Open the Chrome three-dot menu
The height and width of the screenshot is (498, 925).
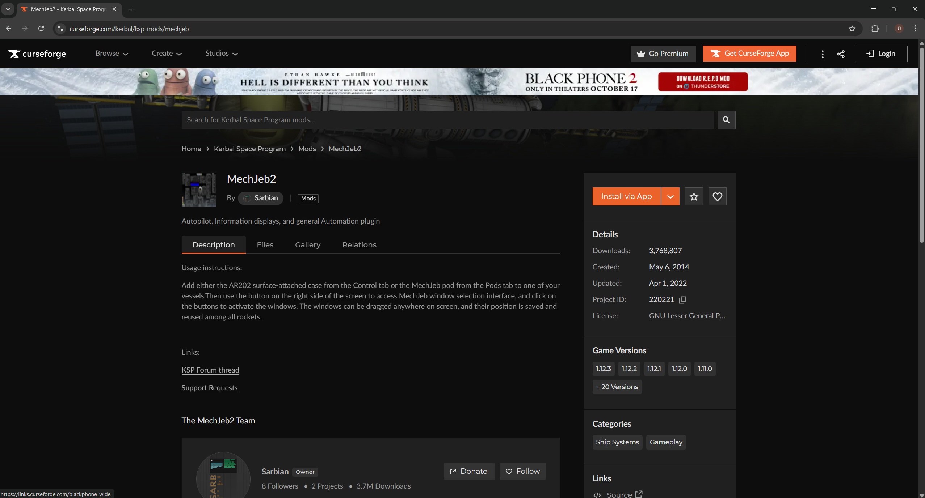click(x=916, y=29)
